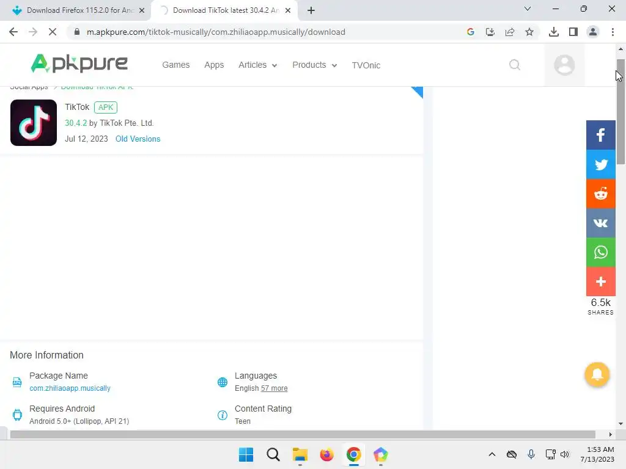Expand the Articles dropdown menu
This screenshot has width=626, height=469.
(257, 65)
